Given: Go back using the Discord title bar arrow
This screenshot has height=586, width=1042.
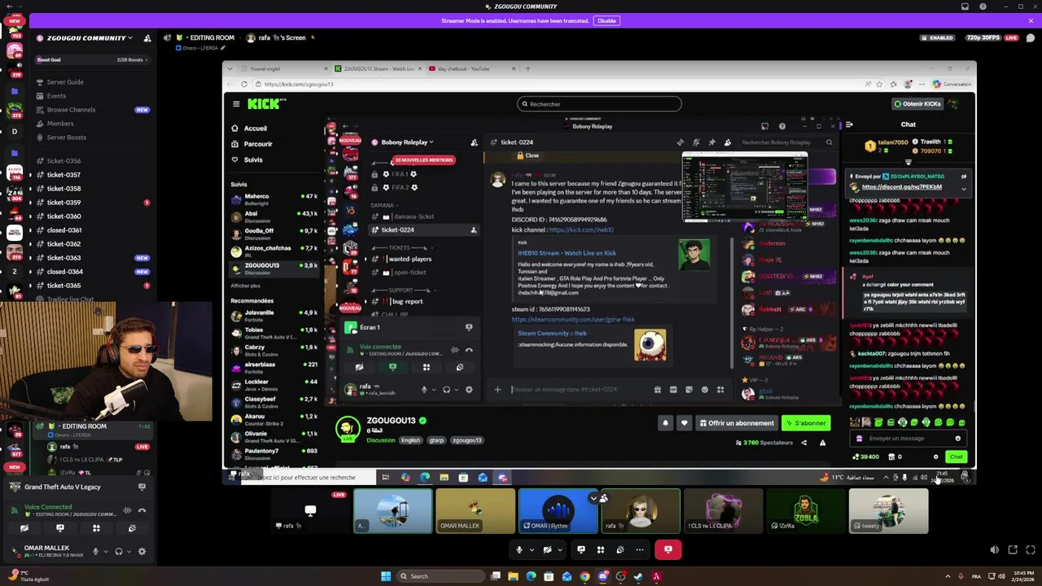Looking at the screenshot, I should click(x=10, y=7).
